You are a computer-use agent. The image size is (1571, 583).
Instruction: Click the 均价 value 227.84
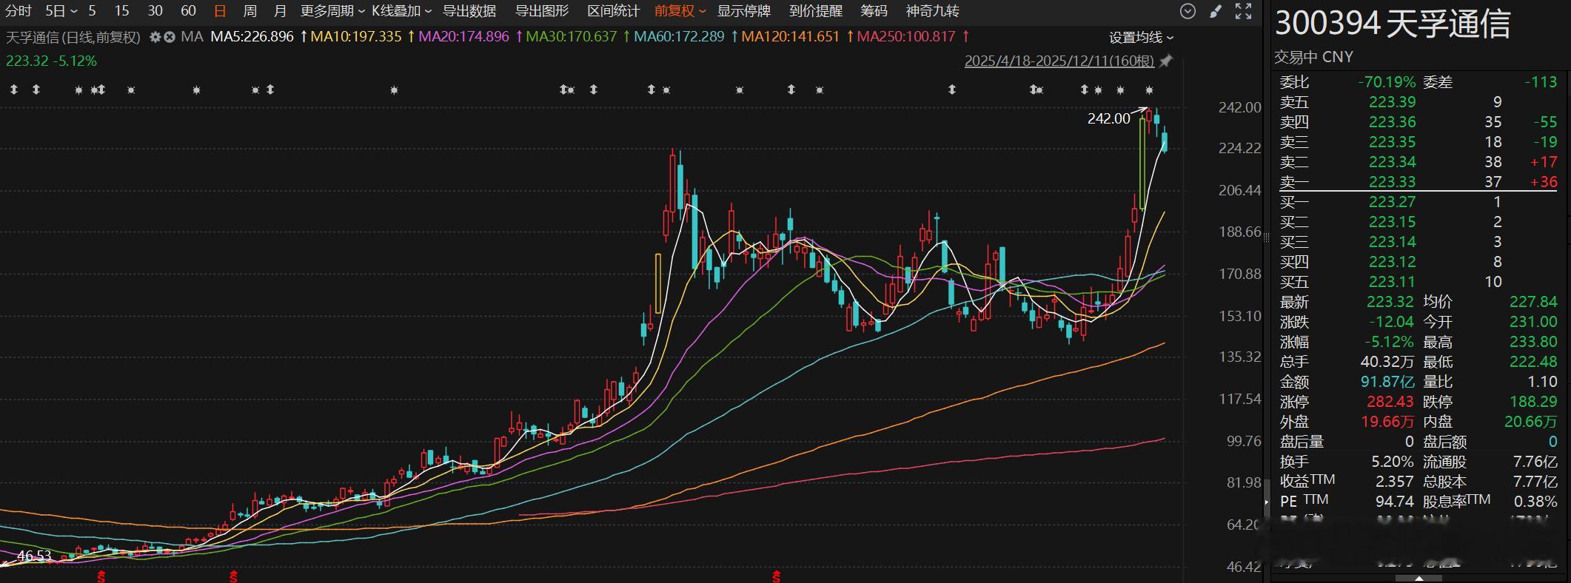click(1533, 302)
